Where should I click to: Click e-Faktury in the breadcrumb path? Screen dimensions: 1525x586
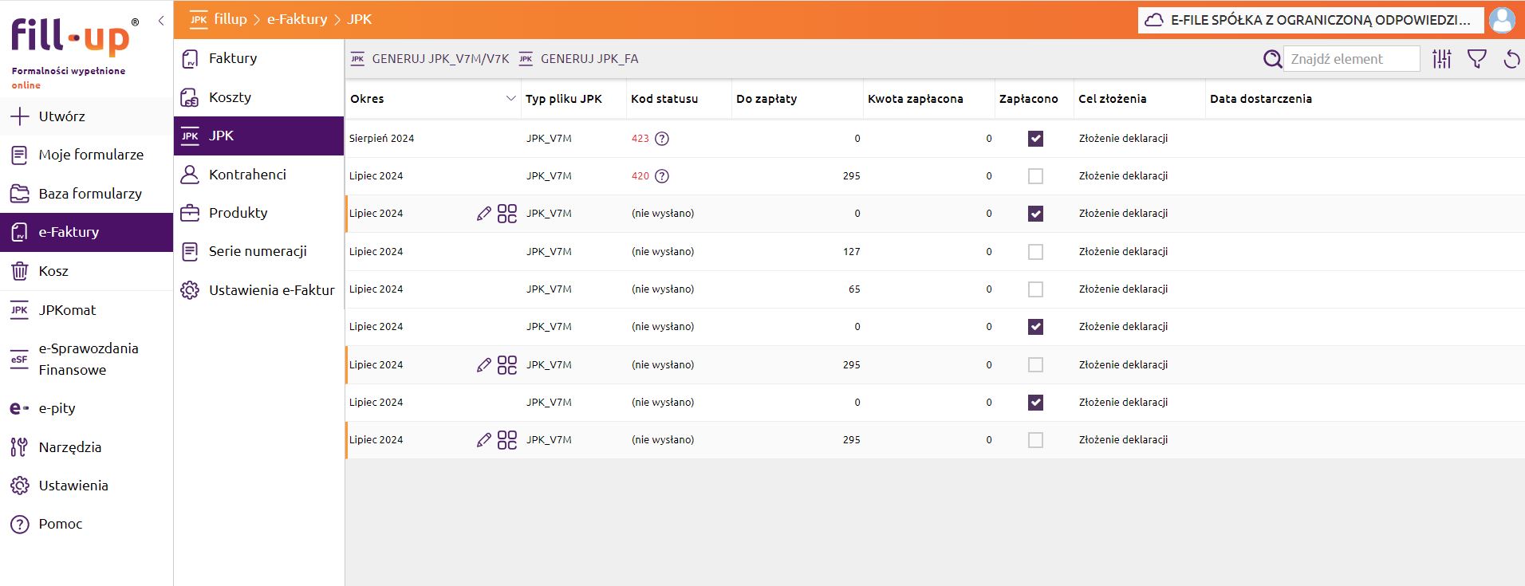click(297, 19)
